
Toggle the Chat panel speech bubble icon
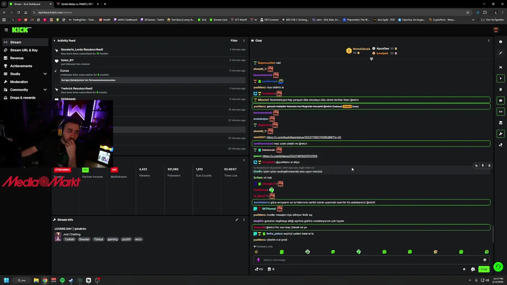pyautogui.click(x=501, y=101)
